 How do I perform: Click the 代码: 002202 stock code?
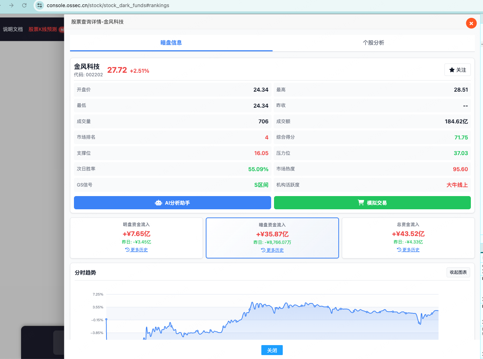point(88,75)
